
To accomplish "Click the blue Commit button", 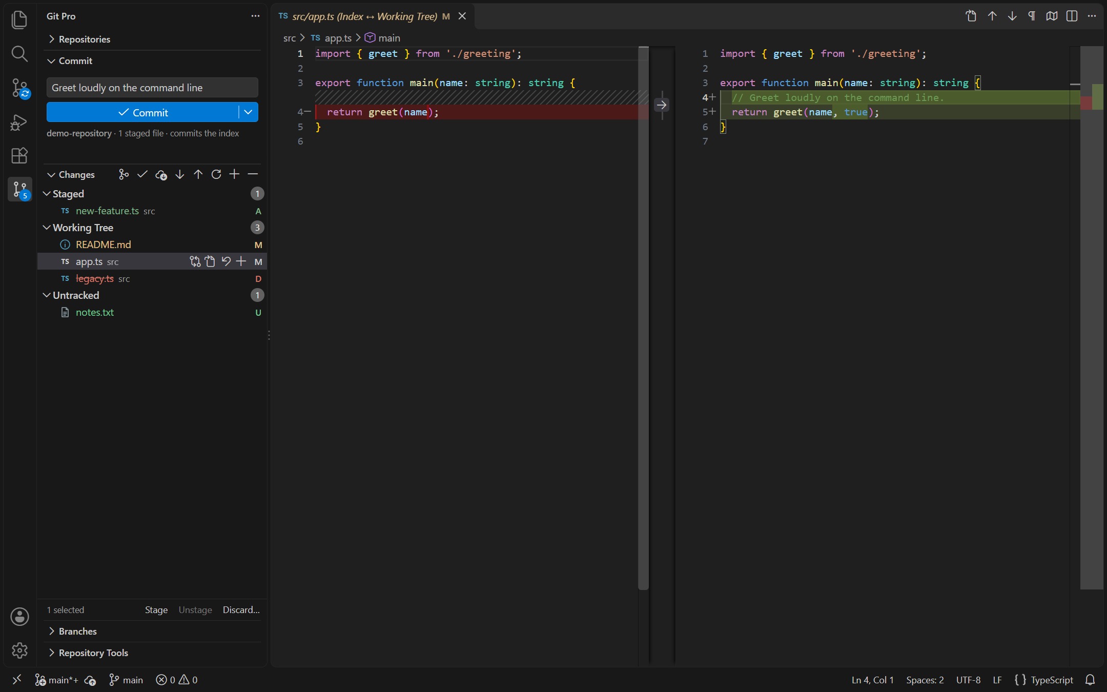I will (x=142, y=112).
